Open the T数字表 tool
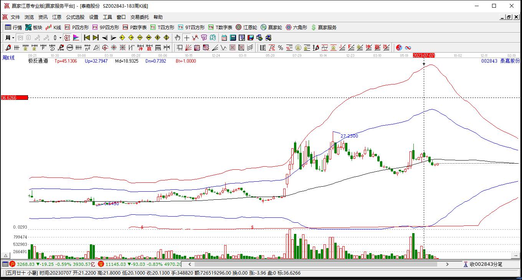This screenshot has width=522, height=280. coord(220,27)
